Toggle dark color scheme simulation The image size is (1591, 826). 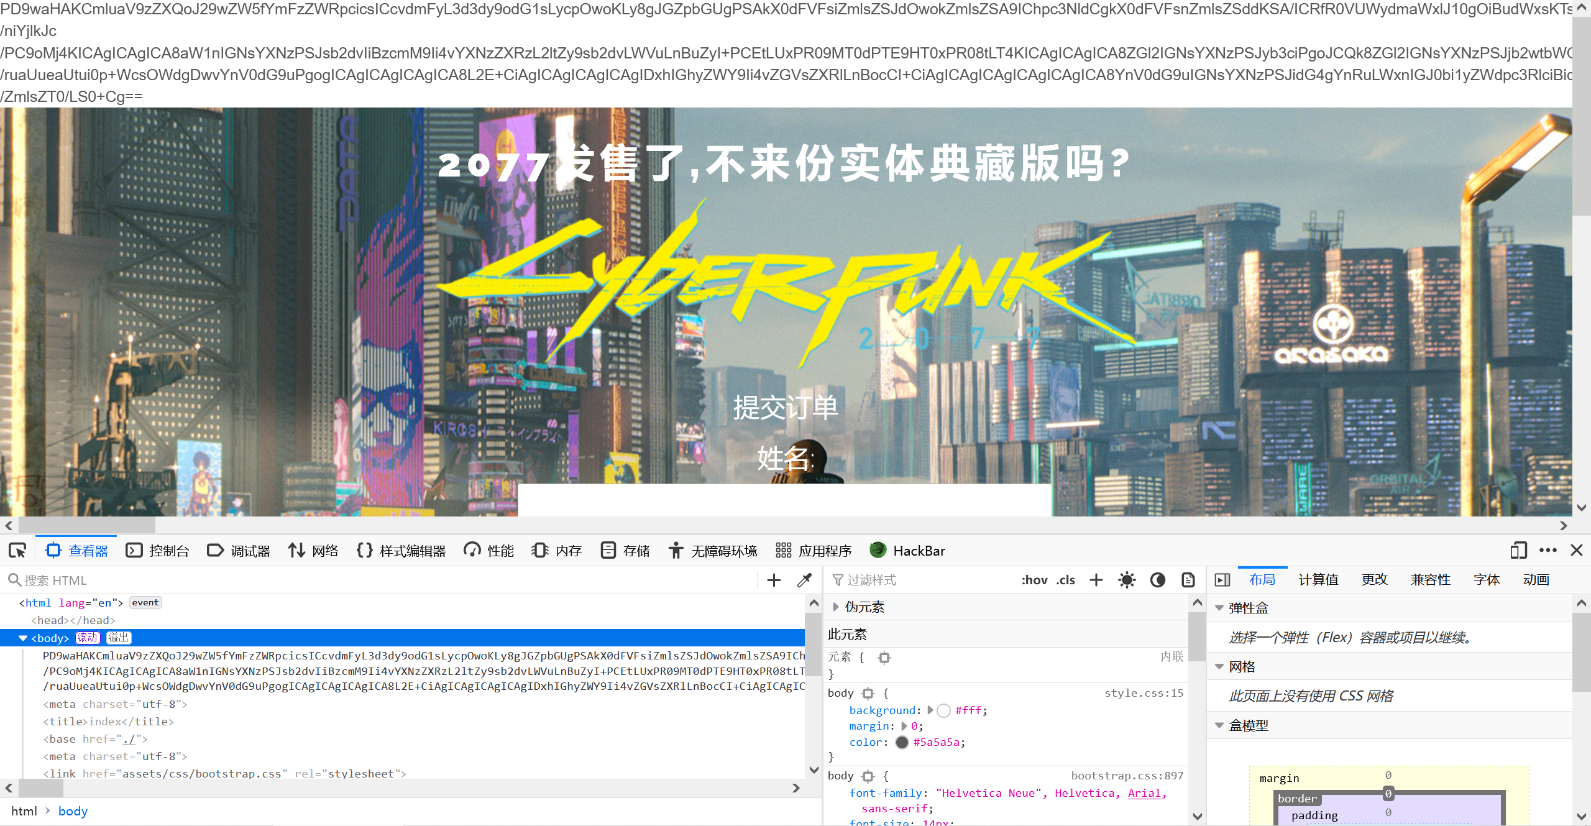tap(1158, 580)
